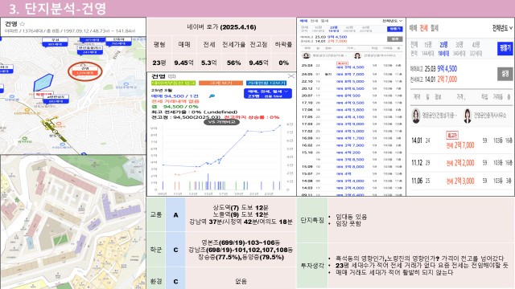Viewport: 515px width, 289px height.
Task: Select 43평 322세대 filter in jeonse-list panel
Action: click(x=476, y=48)
